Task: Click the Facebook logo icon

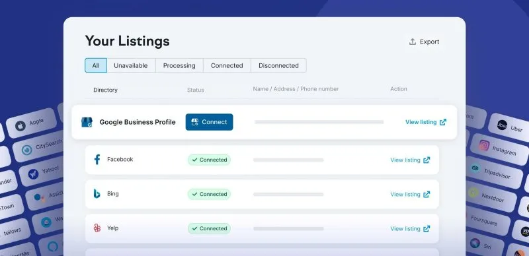Action: click(x=97, y=159)
